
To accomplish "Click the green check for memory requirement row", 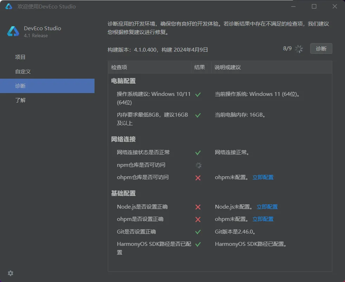I will (198, 115).
